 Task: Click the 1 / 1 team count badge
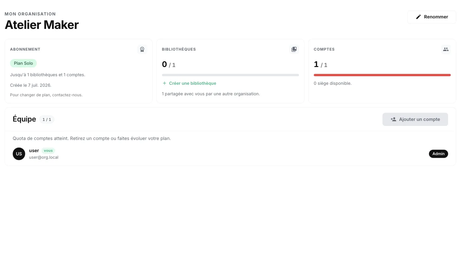point(47,120)
